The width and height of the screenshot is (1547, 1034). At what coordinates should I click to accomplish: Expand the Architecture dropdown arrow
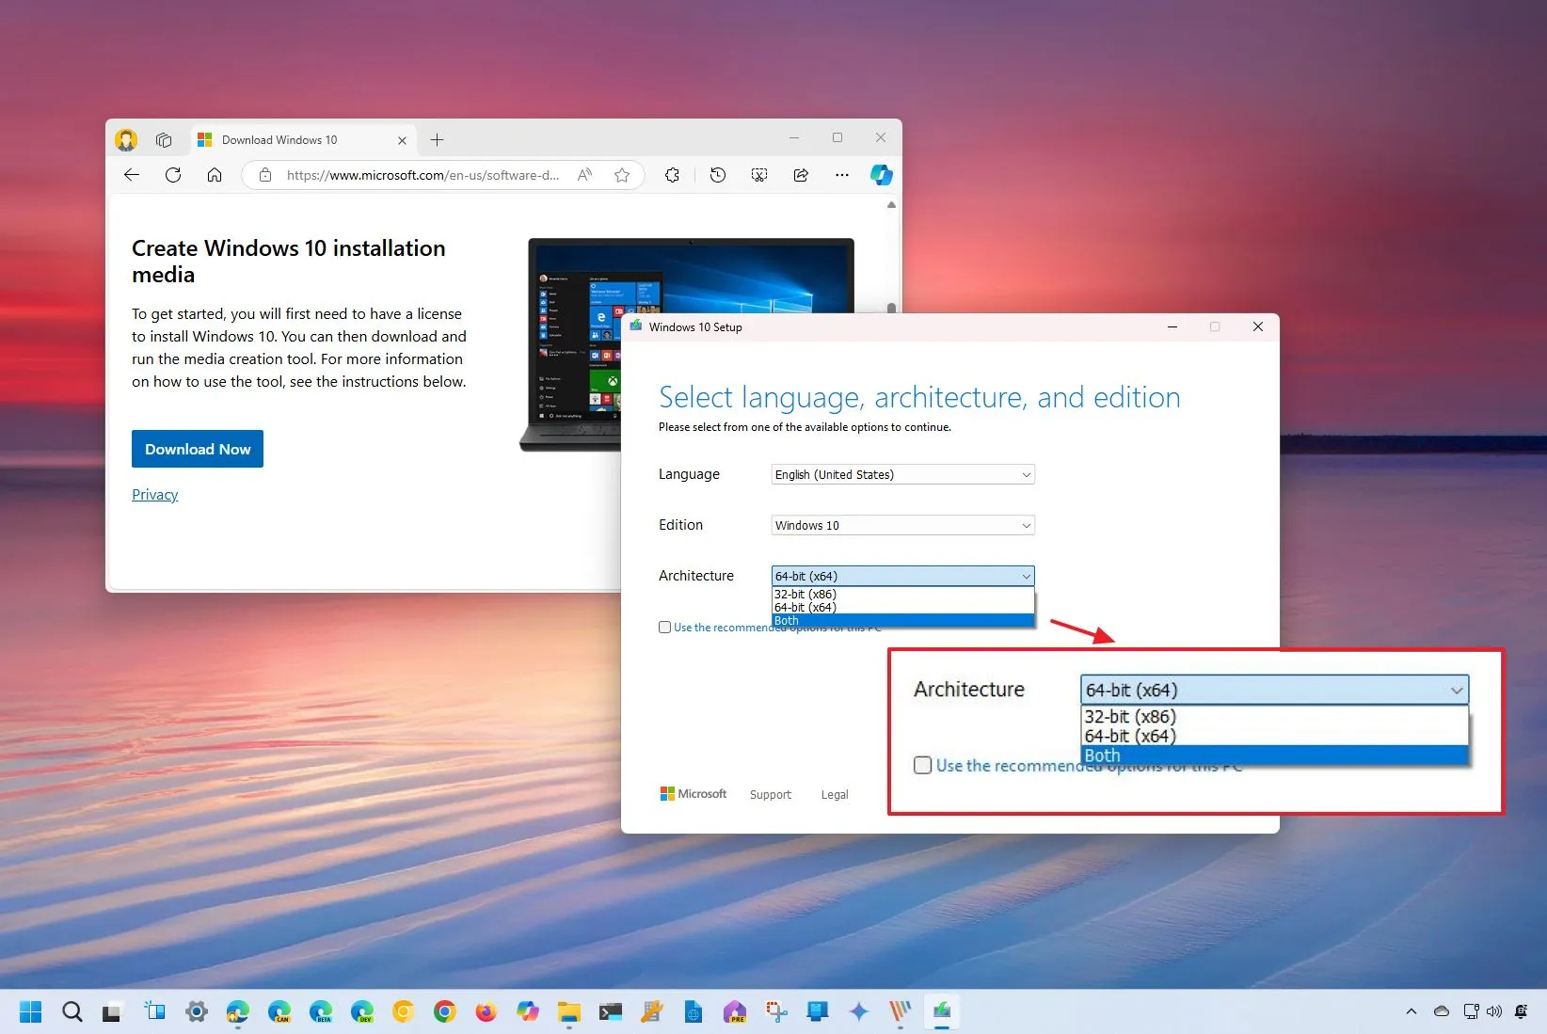point(1025,575)
